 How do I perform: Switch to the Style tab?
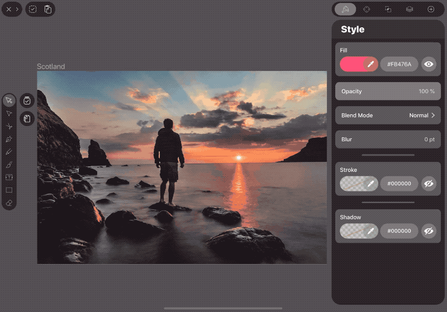pos(345,9)
